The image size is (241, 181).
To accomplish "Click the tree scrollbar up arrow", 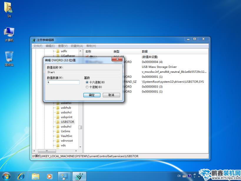I will tap(80, 51).
